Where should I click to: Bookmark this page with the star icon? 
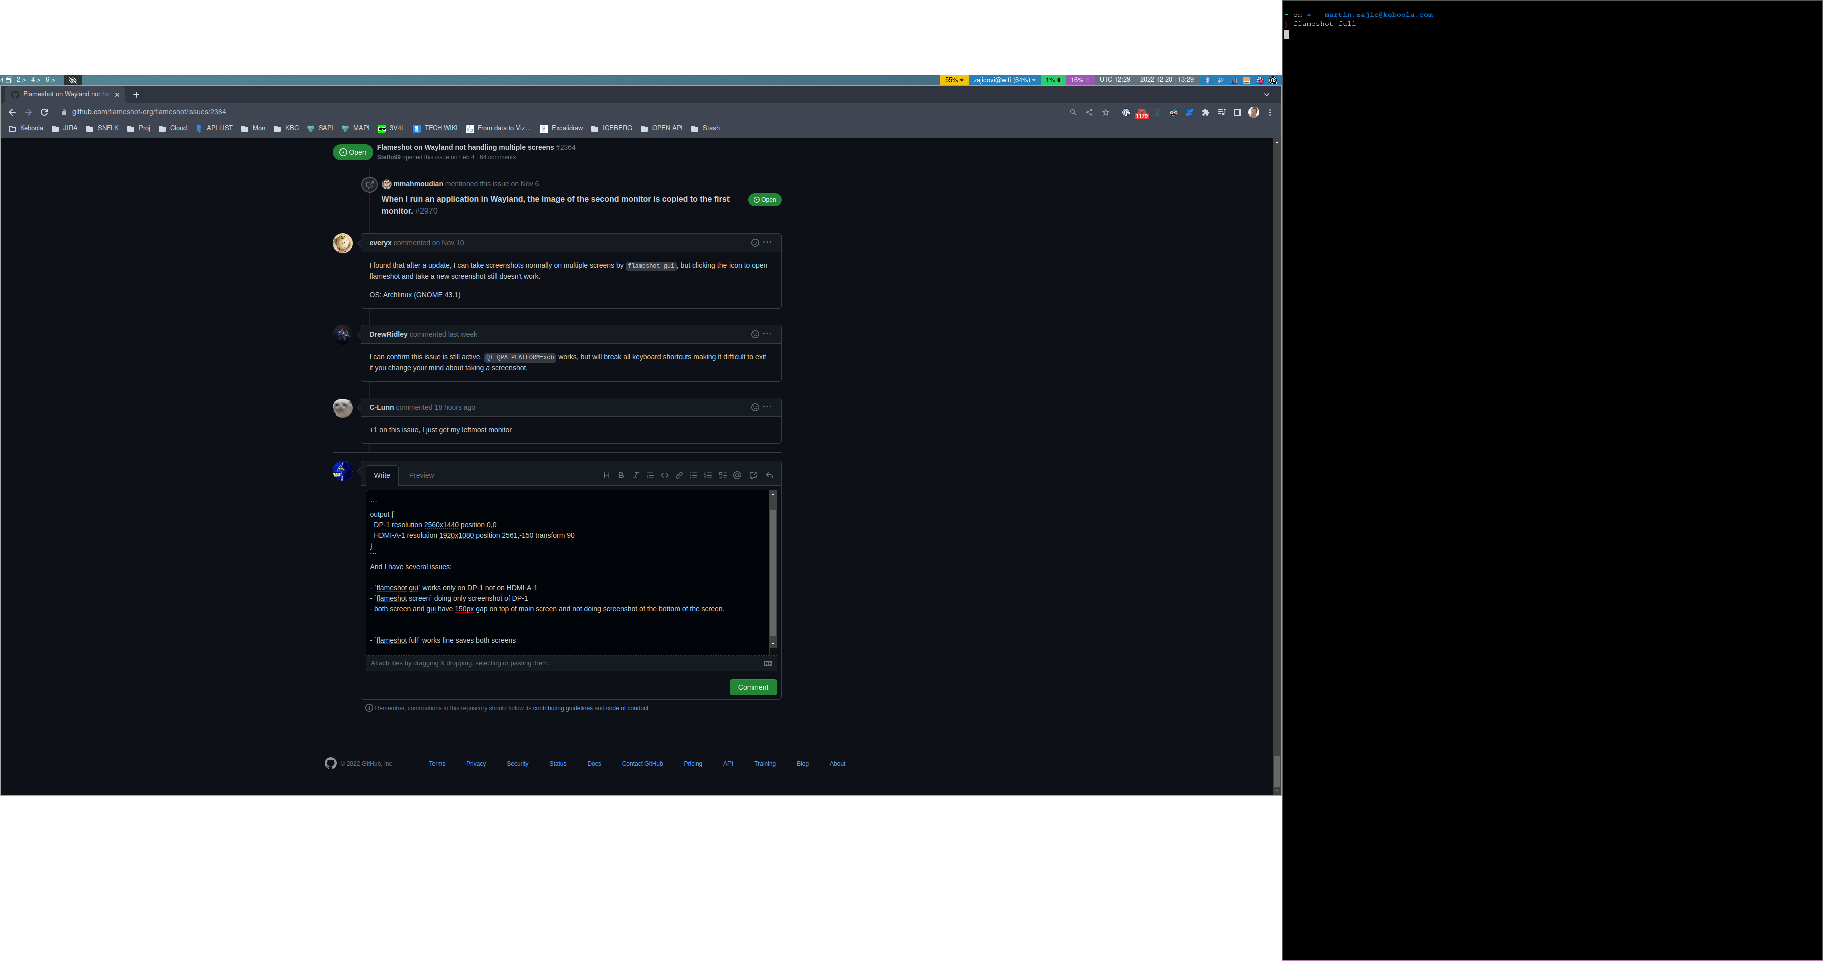coord(1106,112)
